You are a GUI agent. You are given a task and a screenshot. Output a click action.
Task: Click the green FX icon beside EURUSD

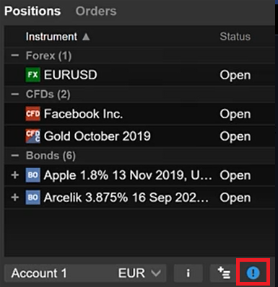tap(32, 75)
